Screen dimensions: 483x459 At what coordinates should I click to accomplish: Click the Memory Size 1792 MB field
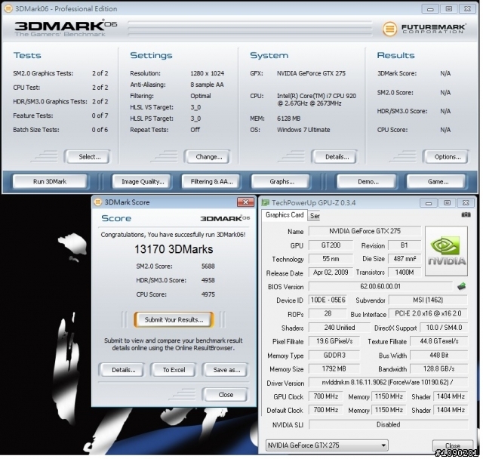[x=334, y=368]
